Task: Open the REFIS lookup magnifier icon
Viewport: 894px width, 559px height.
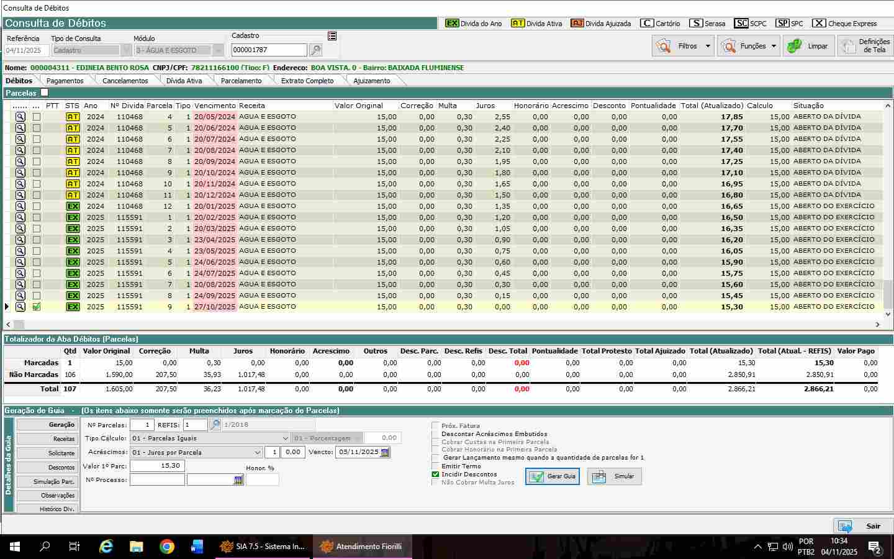Action: coord(215,425)
